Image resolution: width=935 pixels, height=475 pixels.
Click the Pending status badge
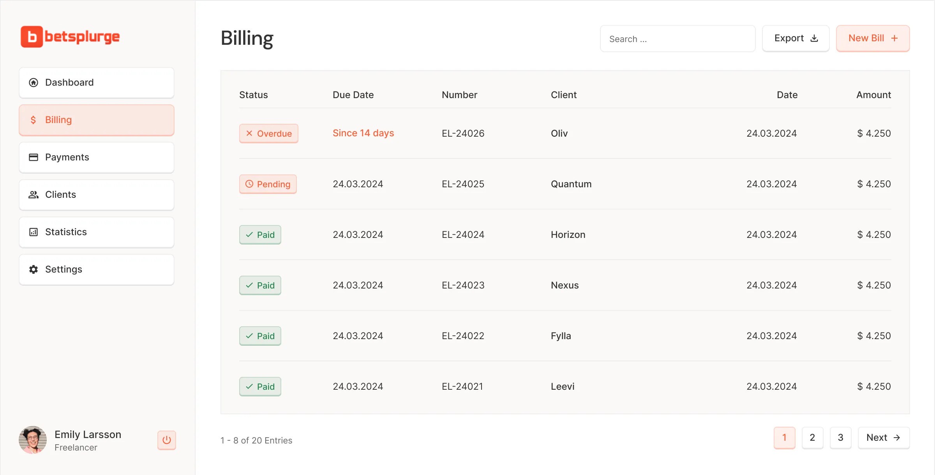point(268,184)
